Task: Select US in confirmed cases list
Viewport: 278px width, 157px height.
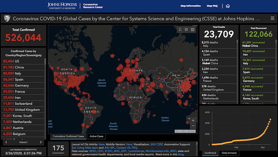Action: pos(23,61)
